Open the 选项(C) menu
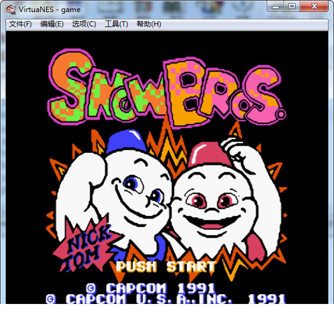334x316 pixels. pyautogui.click(x=84, y=24)
